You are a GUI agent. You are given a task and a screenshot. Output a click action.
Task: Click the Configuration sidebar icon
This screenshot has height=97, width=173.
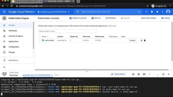pos(4,47)
